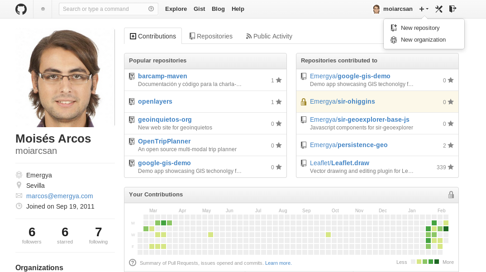
Task: Open the Emergya/sir-ohiggins repository link
Action: pyautogui.click(x=343, y=101)
